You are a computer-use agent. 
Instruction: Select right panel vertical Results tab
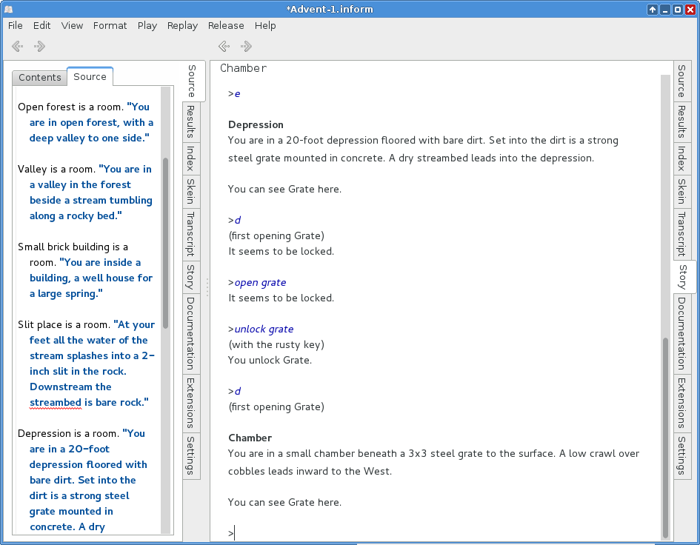681,121
